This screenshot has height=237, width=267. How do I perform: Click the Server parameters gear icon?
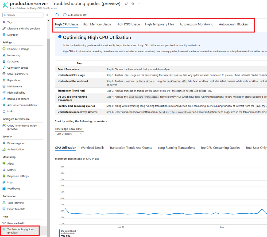click(4, 74)
